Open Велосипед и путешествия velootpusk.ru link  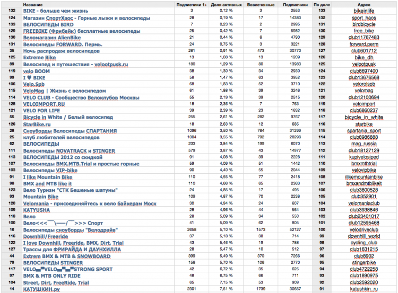[x=75, y=65]
